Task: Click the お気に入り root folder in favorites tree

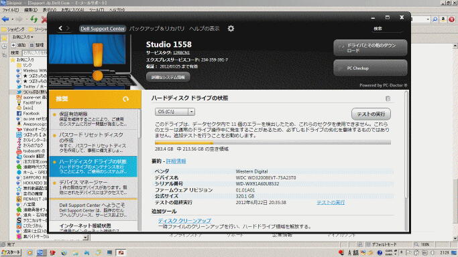Action: (x=22, y=60)
